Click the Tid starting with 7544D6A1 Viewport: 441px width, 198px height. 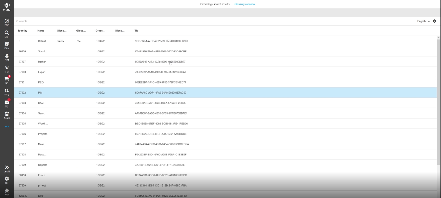(160, 103)
